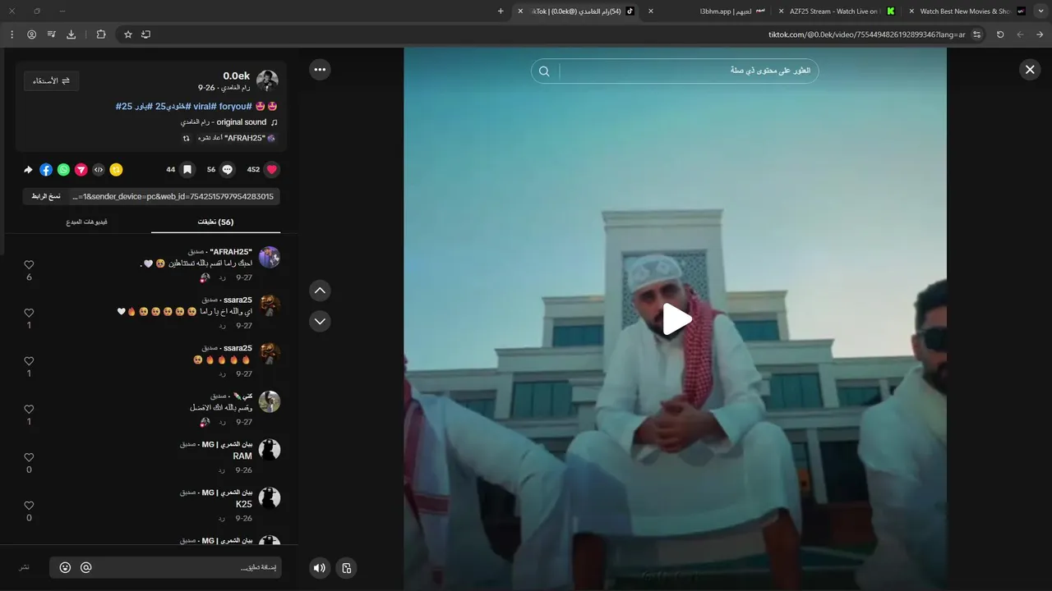
Task: Open the emoji picker in the comment box
Action: (x=65, y=567)
